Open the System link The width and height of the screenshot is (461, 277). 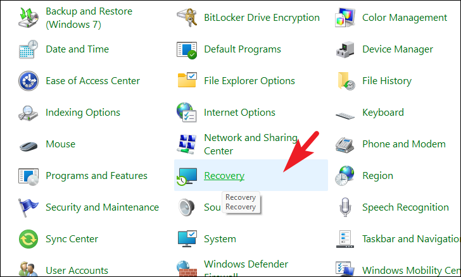220,239
